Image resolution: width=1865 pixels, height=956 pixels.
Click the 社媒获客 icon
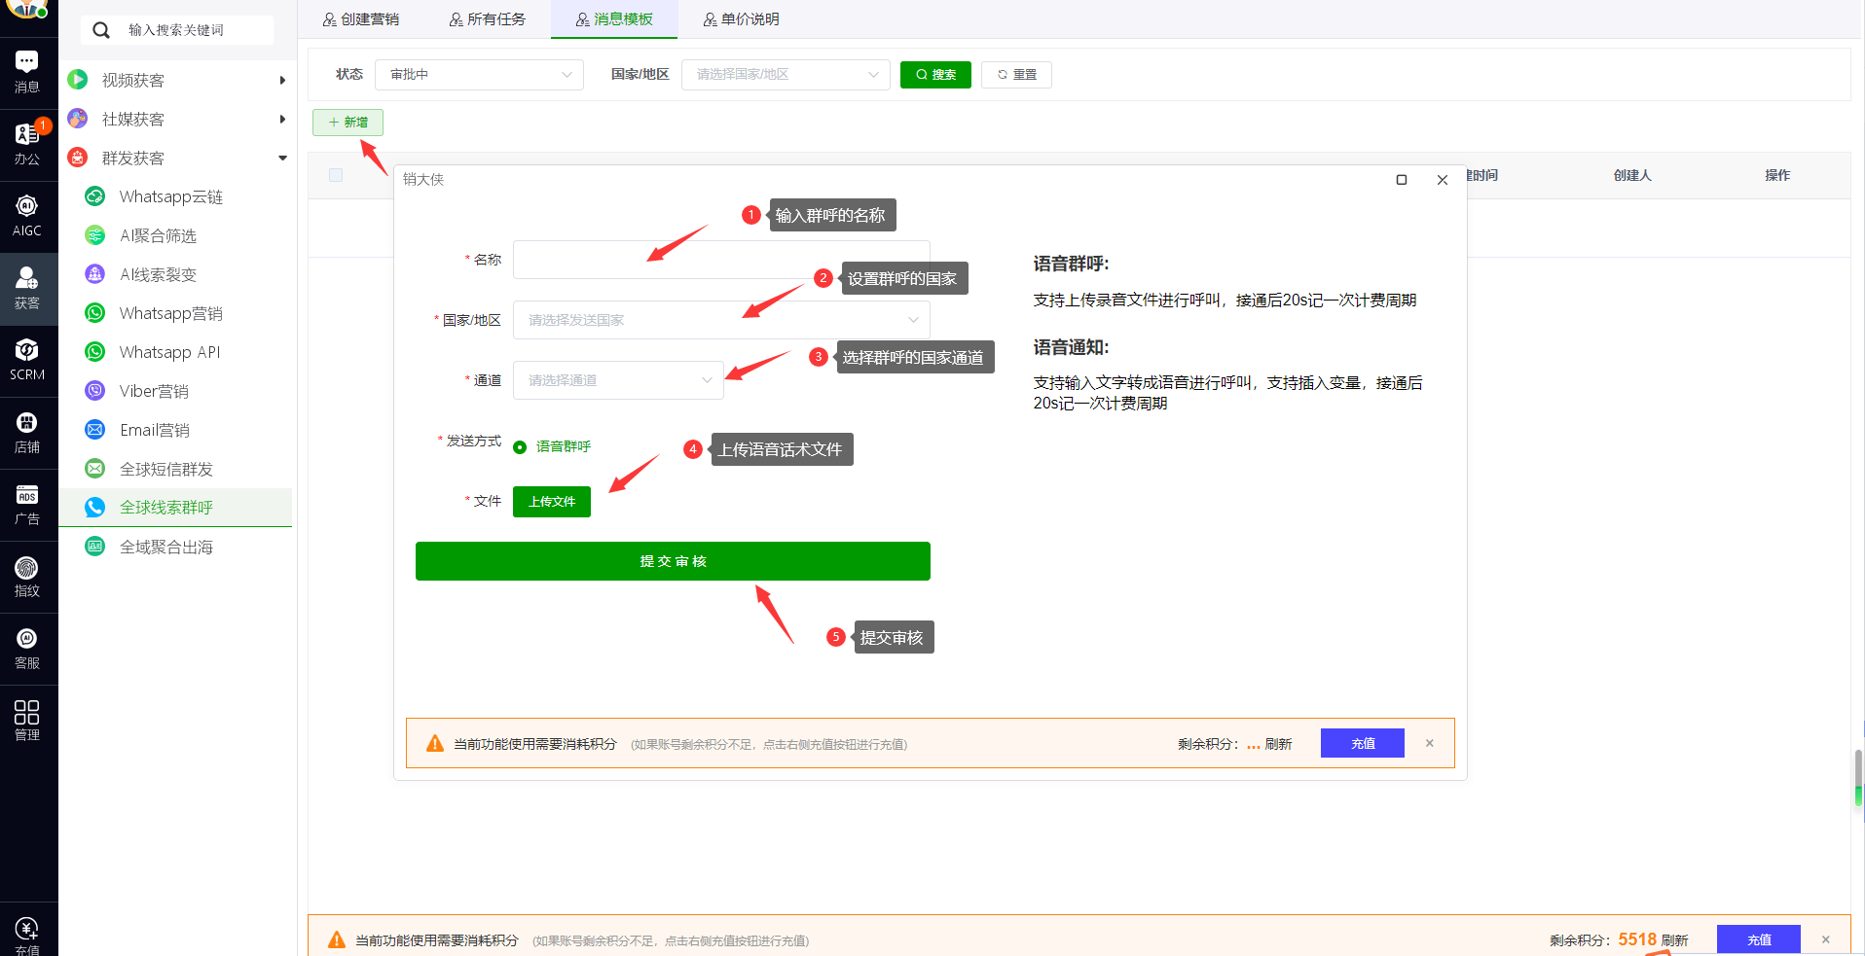(x=78, y=119)
